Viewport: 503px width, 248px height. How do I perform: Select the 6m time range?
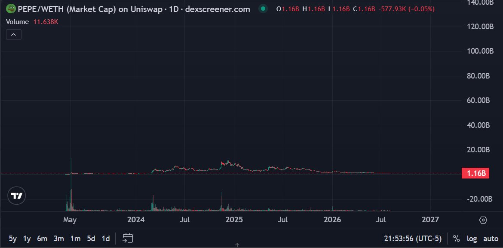(42, 239)
